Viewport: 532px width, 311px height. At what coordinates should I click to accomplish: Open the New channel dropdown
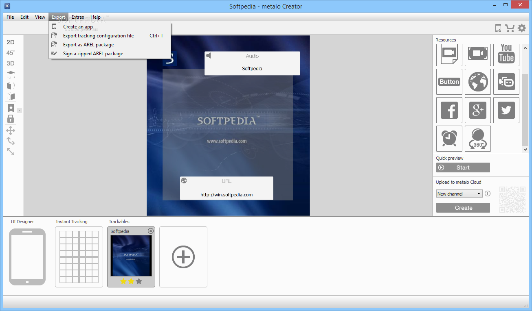[459, 194]
